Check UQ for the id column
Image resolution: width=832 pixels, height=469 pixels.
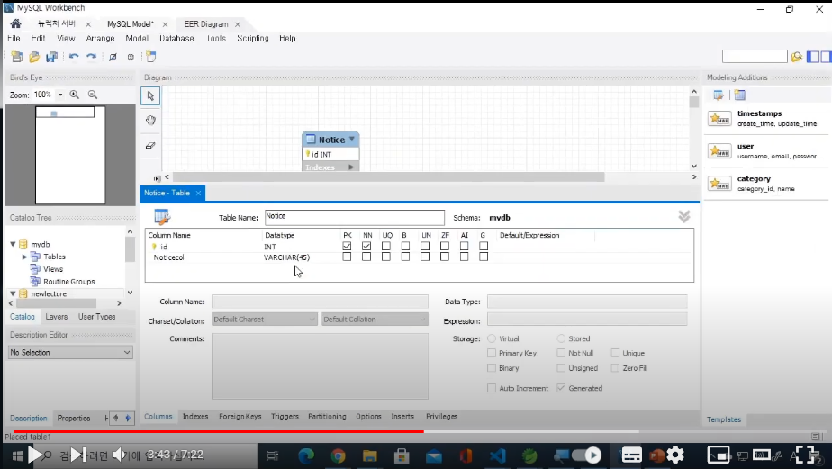(386, 246)
